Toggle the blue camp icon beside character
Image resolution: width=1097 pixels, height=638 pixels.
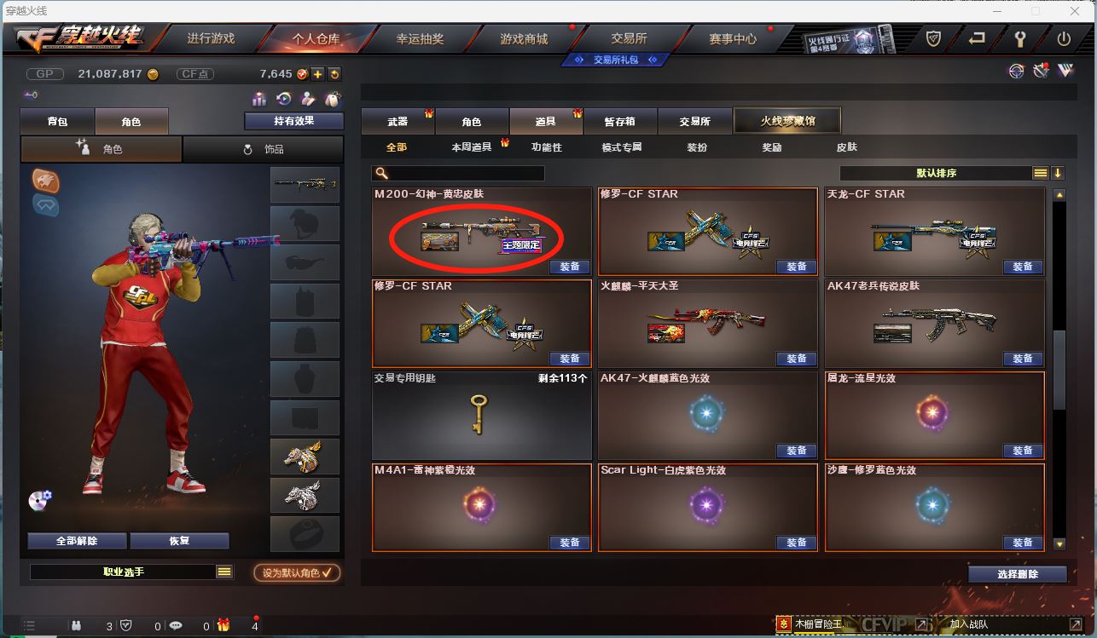click(45, 204)
